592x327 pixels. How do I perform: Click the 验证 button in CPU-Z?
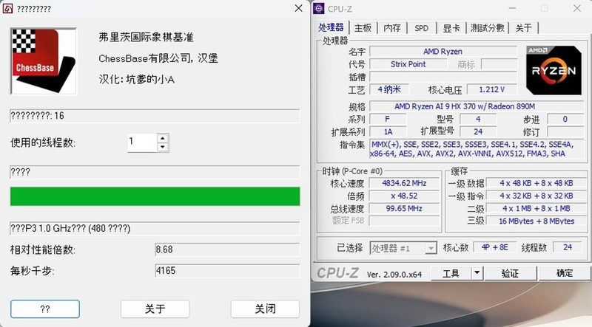pos(510,273)
